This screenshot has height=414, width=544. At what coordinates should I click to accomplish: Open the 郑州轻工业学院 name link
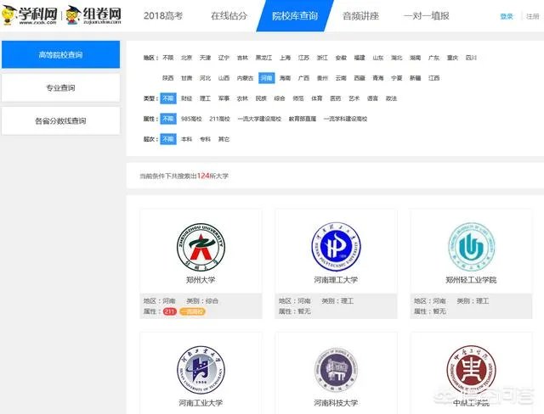coord(471,280)
